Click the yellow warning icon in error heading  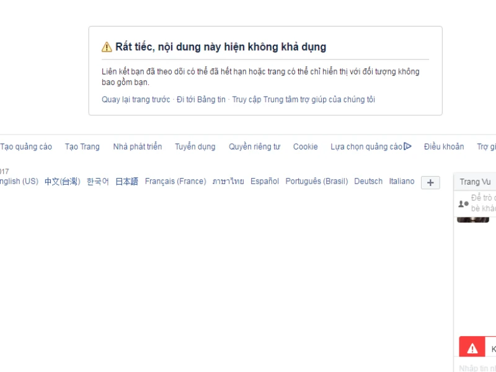(x=107, y=47)
